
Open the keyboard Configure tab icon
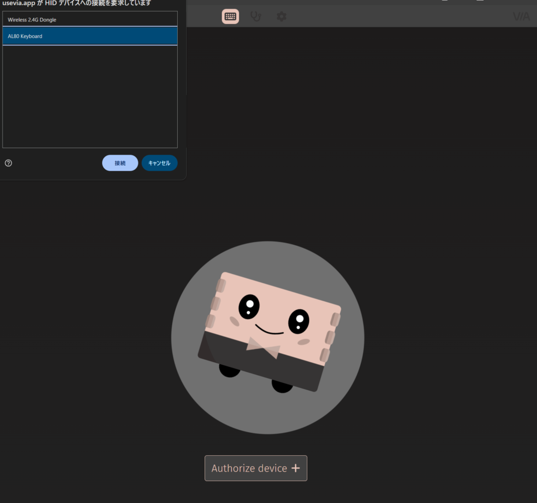(230, 17)
